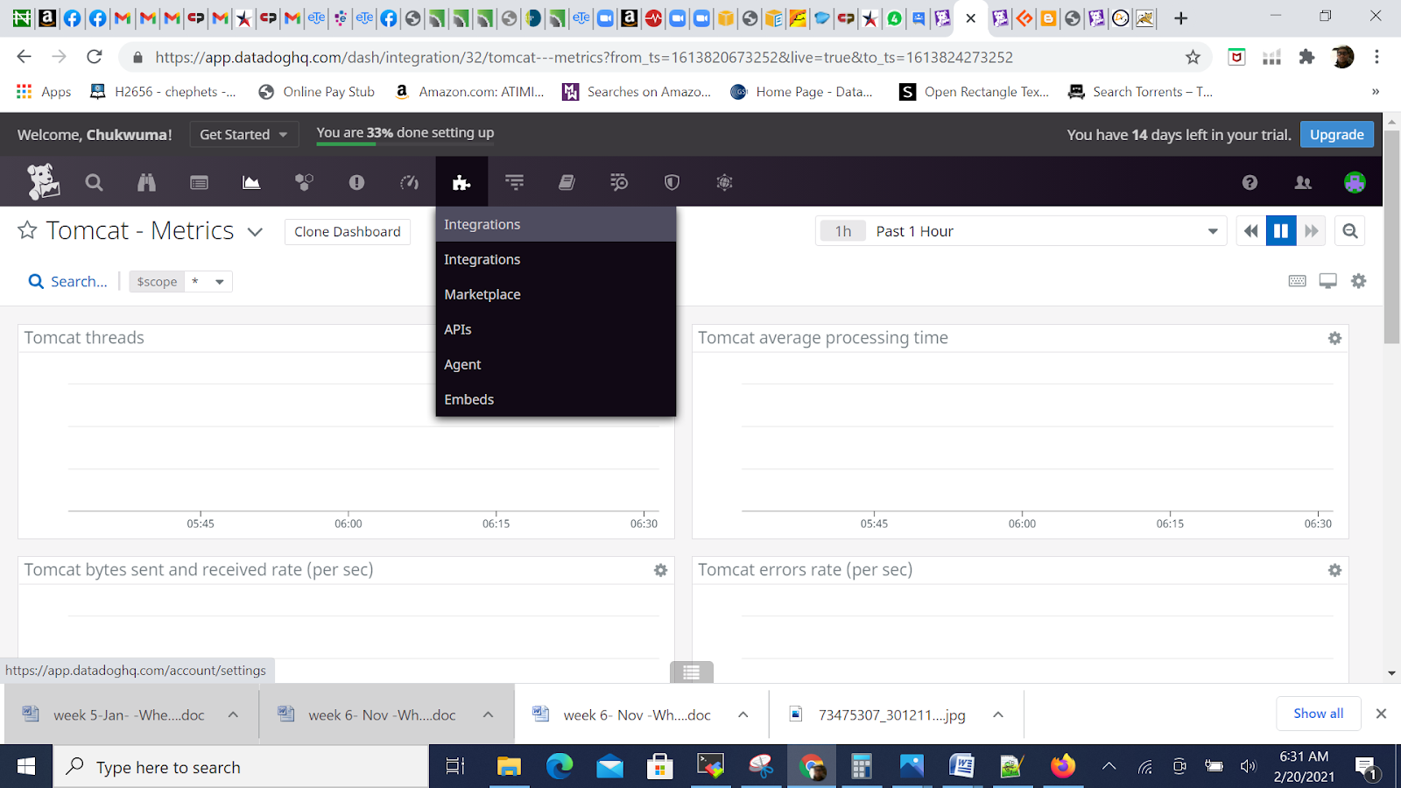
Task: Expand the Tomcat - Metrics title chevron
Action: coord(255,232)
